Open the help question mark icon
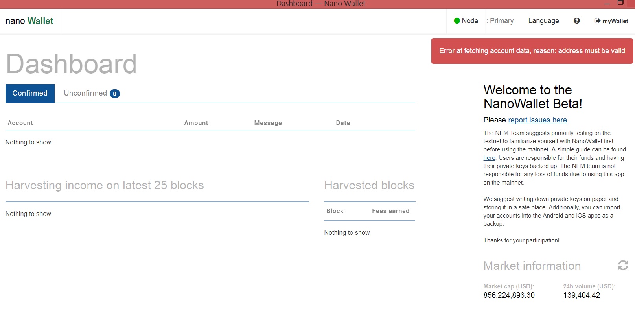 pyautogui.click(x=576, y=21)
